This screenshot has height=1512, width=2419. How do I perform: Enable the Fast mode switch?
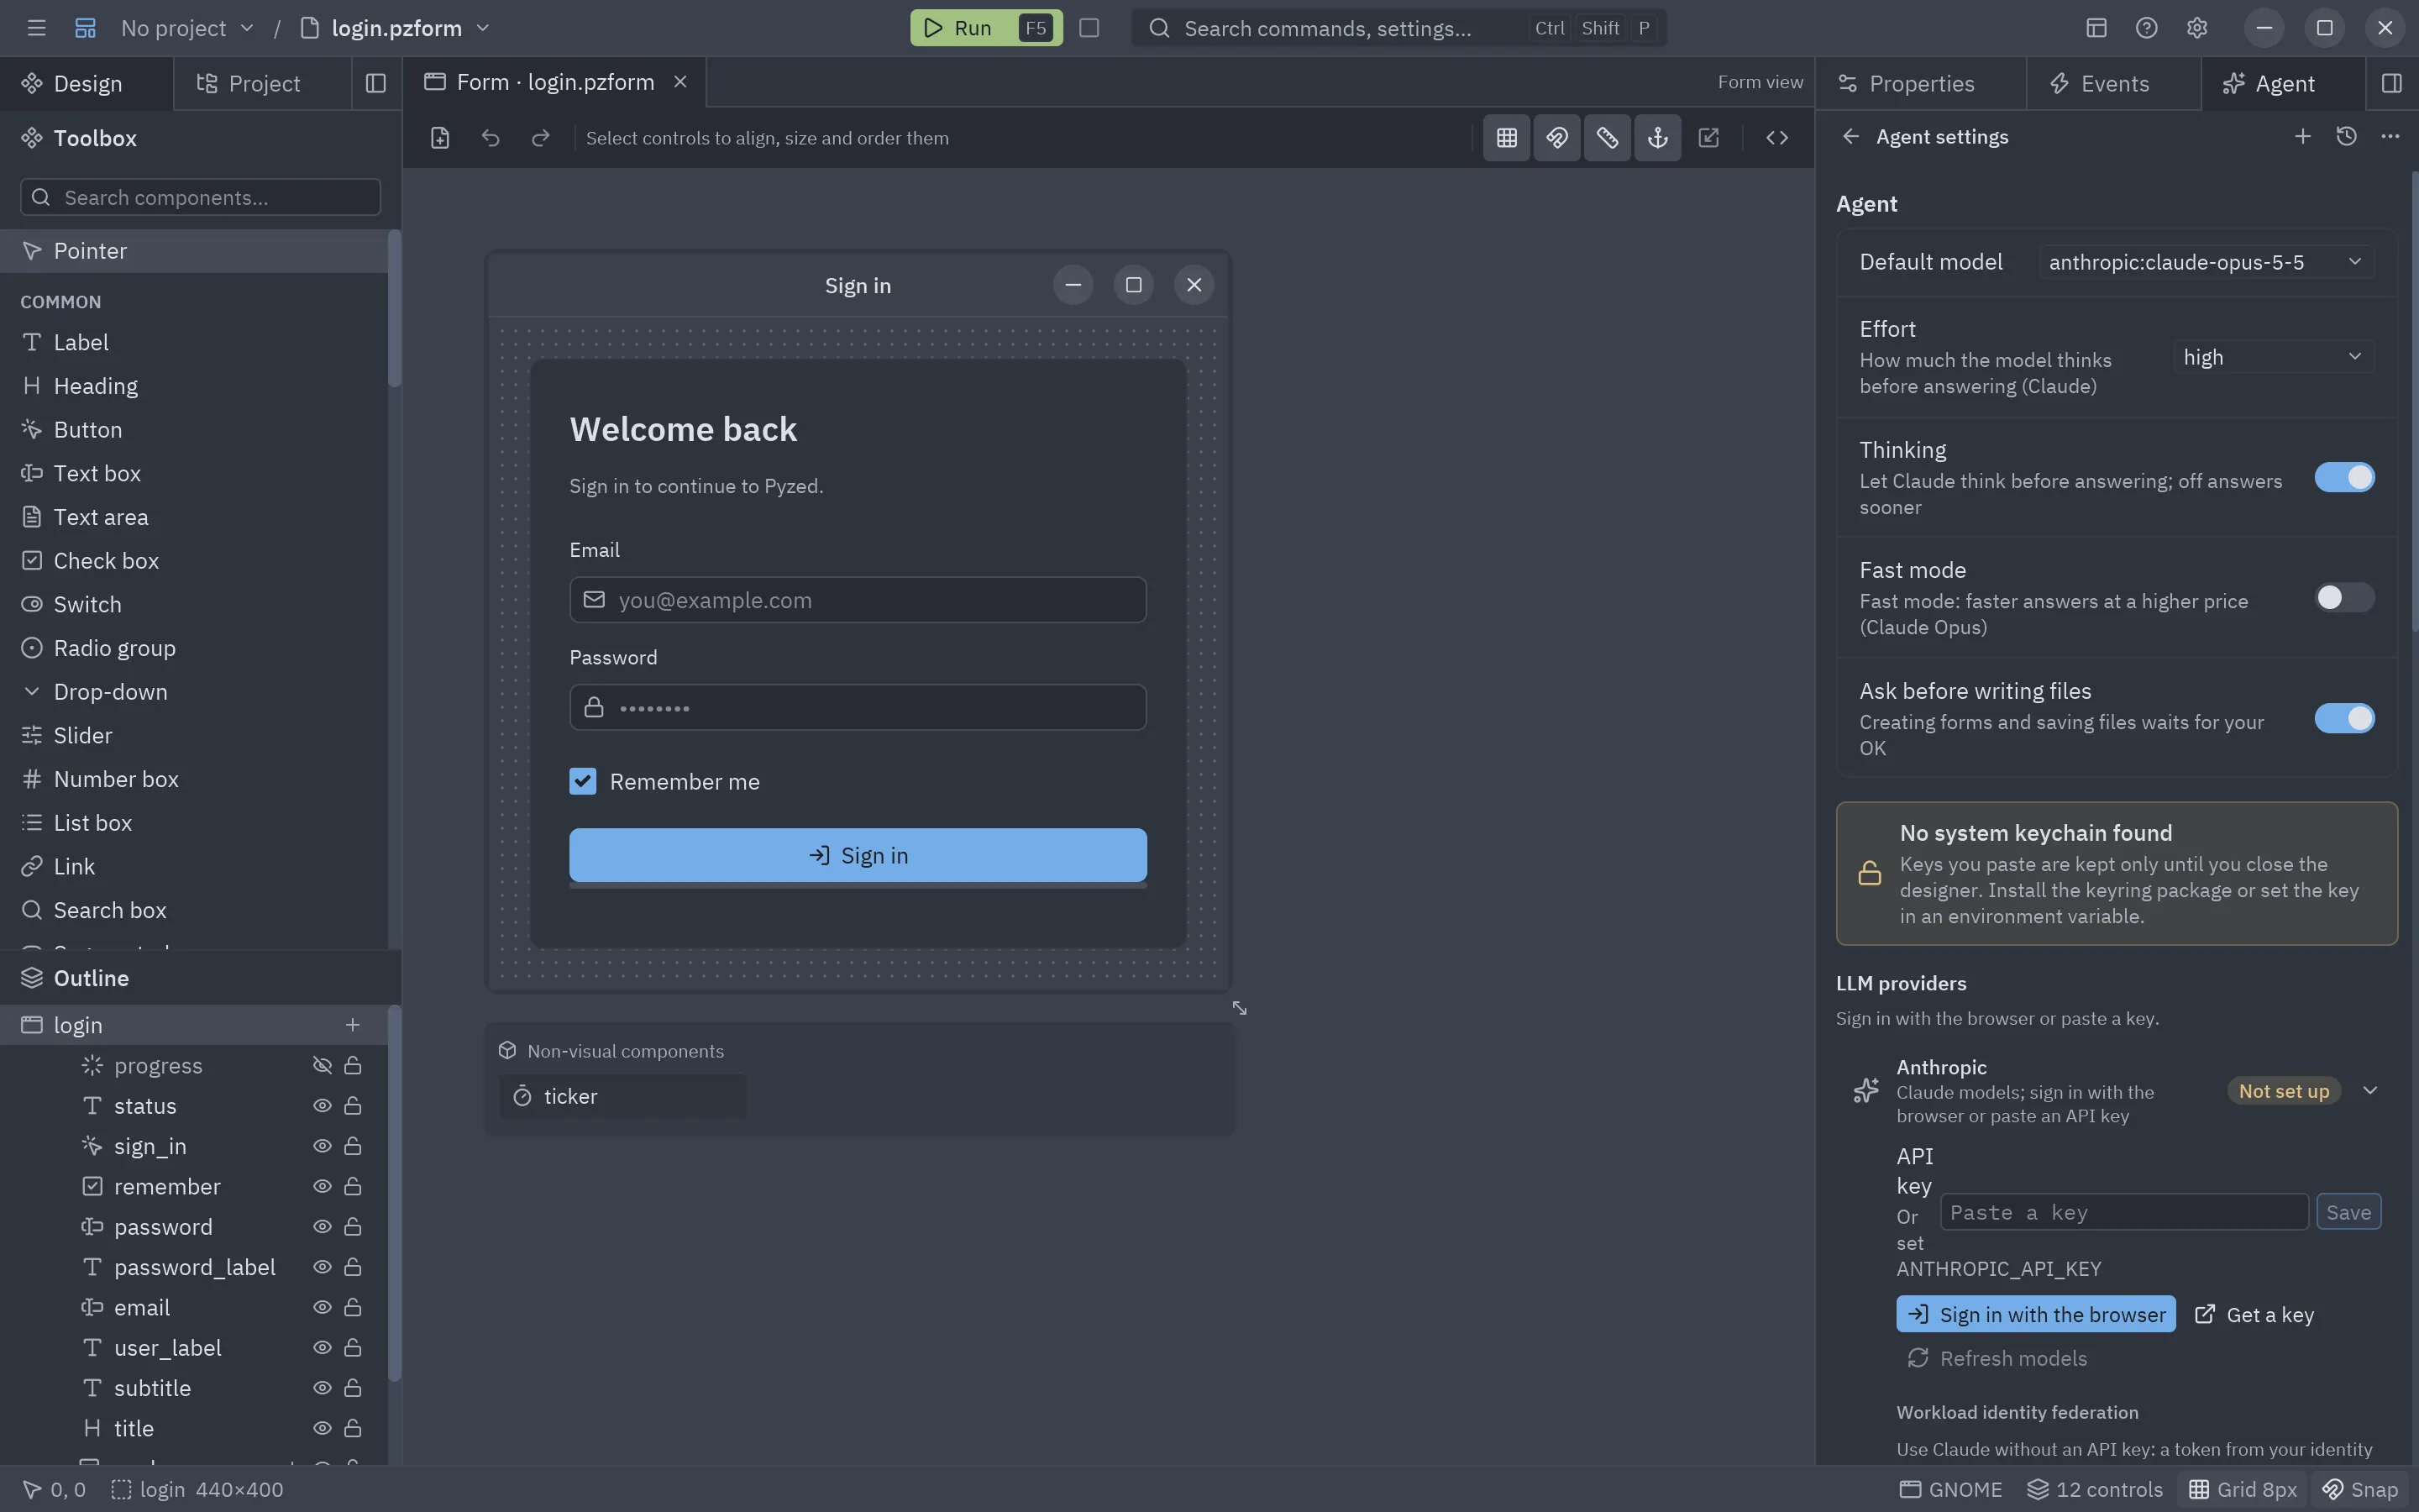coord(2344,597)
